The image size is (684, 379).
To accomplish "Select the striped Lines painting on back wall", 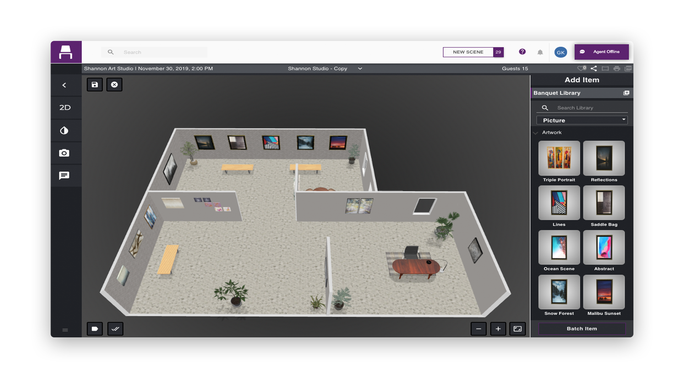I will (x=271, y=142).
